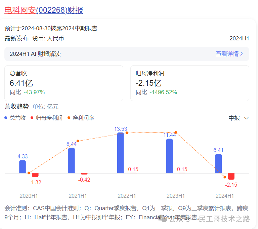Click the 2024H1 orange profit margin point
Image resolution: width=258 pixels, height=229 pixels.
click(x=225, y=177)
